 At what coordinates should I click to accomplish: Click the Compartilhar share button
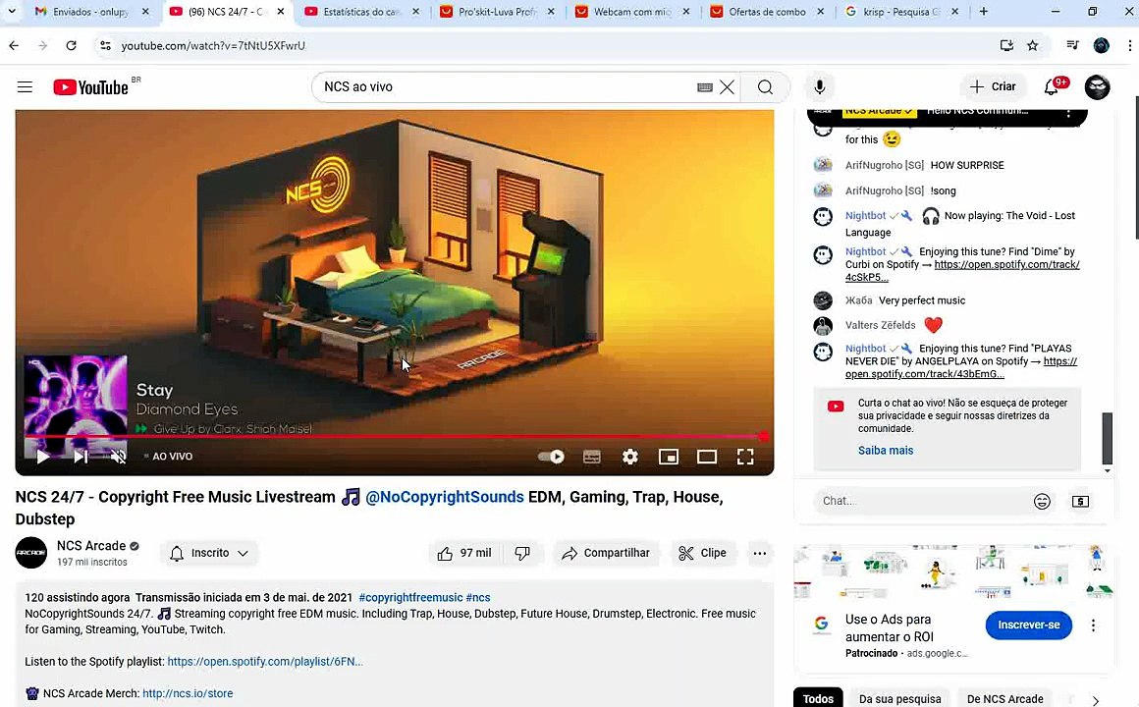click(x=606, y=553)
